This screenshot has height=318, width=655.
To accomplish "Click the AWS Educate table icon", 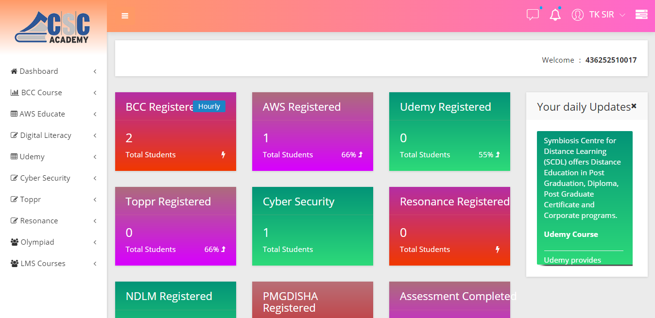I will [14, 114].
